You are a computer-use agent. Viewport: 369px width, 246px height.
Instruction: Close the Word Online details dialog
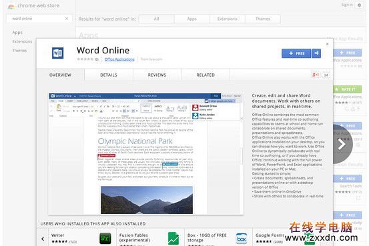(327, 44)
